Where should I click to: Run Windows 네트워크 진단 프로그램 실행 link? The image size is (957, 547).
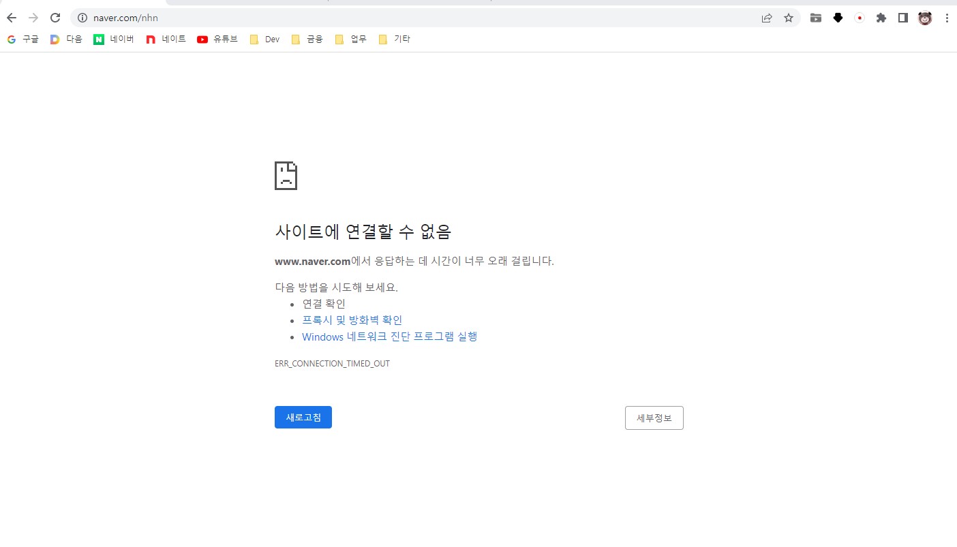pos(389,336)
